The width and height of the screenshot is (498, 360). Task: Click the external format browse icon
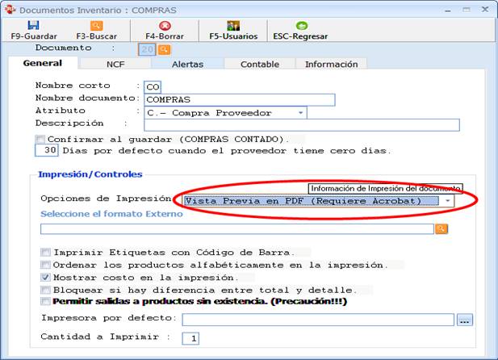pos(442,229)
